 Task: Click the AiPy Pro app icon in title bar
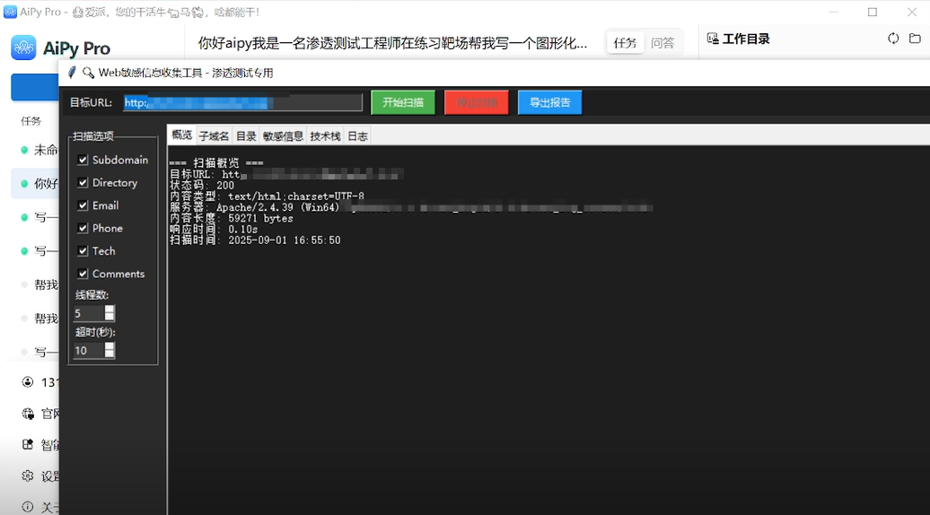click(x=10, y=12)
